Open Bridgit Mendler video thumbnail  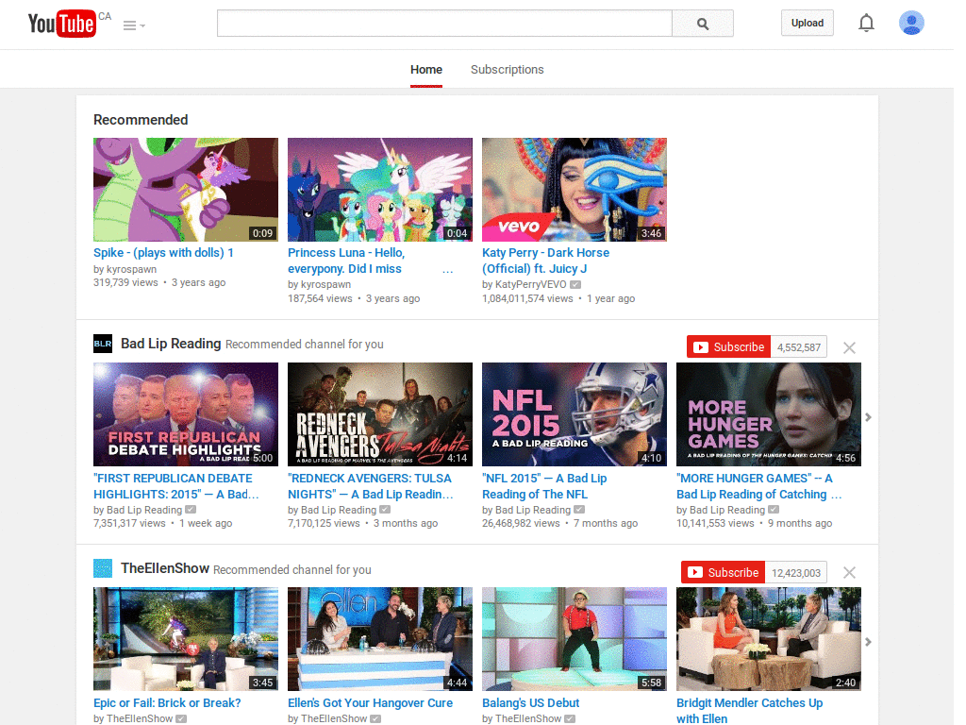768,639
